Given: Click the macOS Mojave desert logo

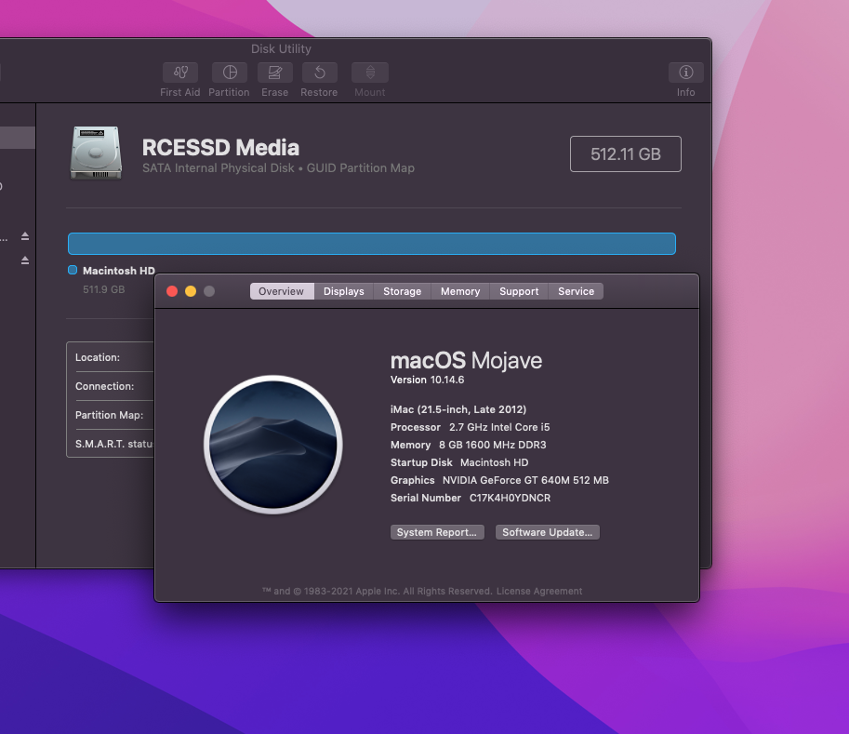Looking at the screenshot, I should 272,444.
